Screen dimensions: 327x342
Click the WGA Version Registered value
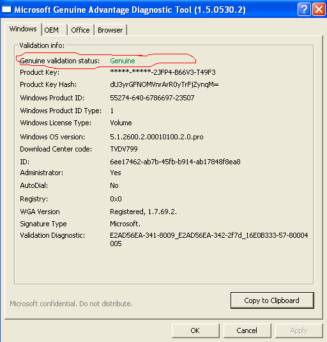pos(143,212)
